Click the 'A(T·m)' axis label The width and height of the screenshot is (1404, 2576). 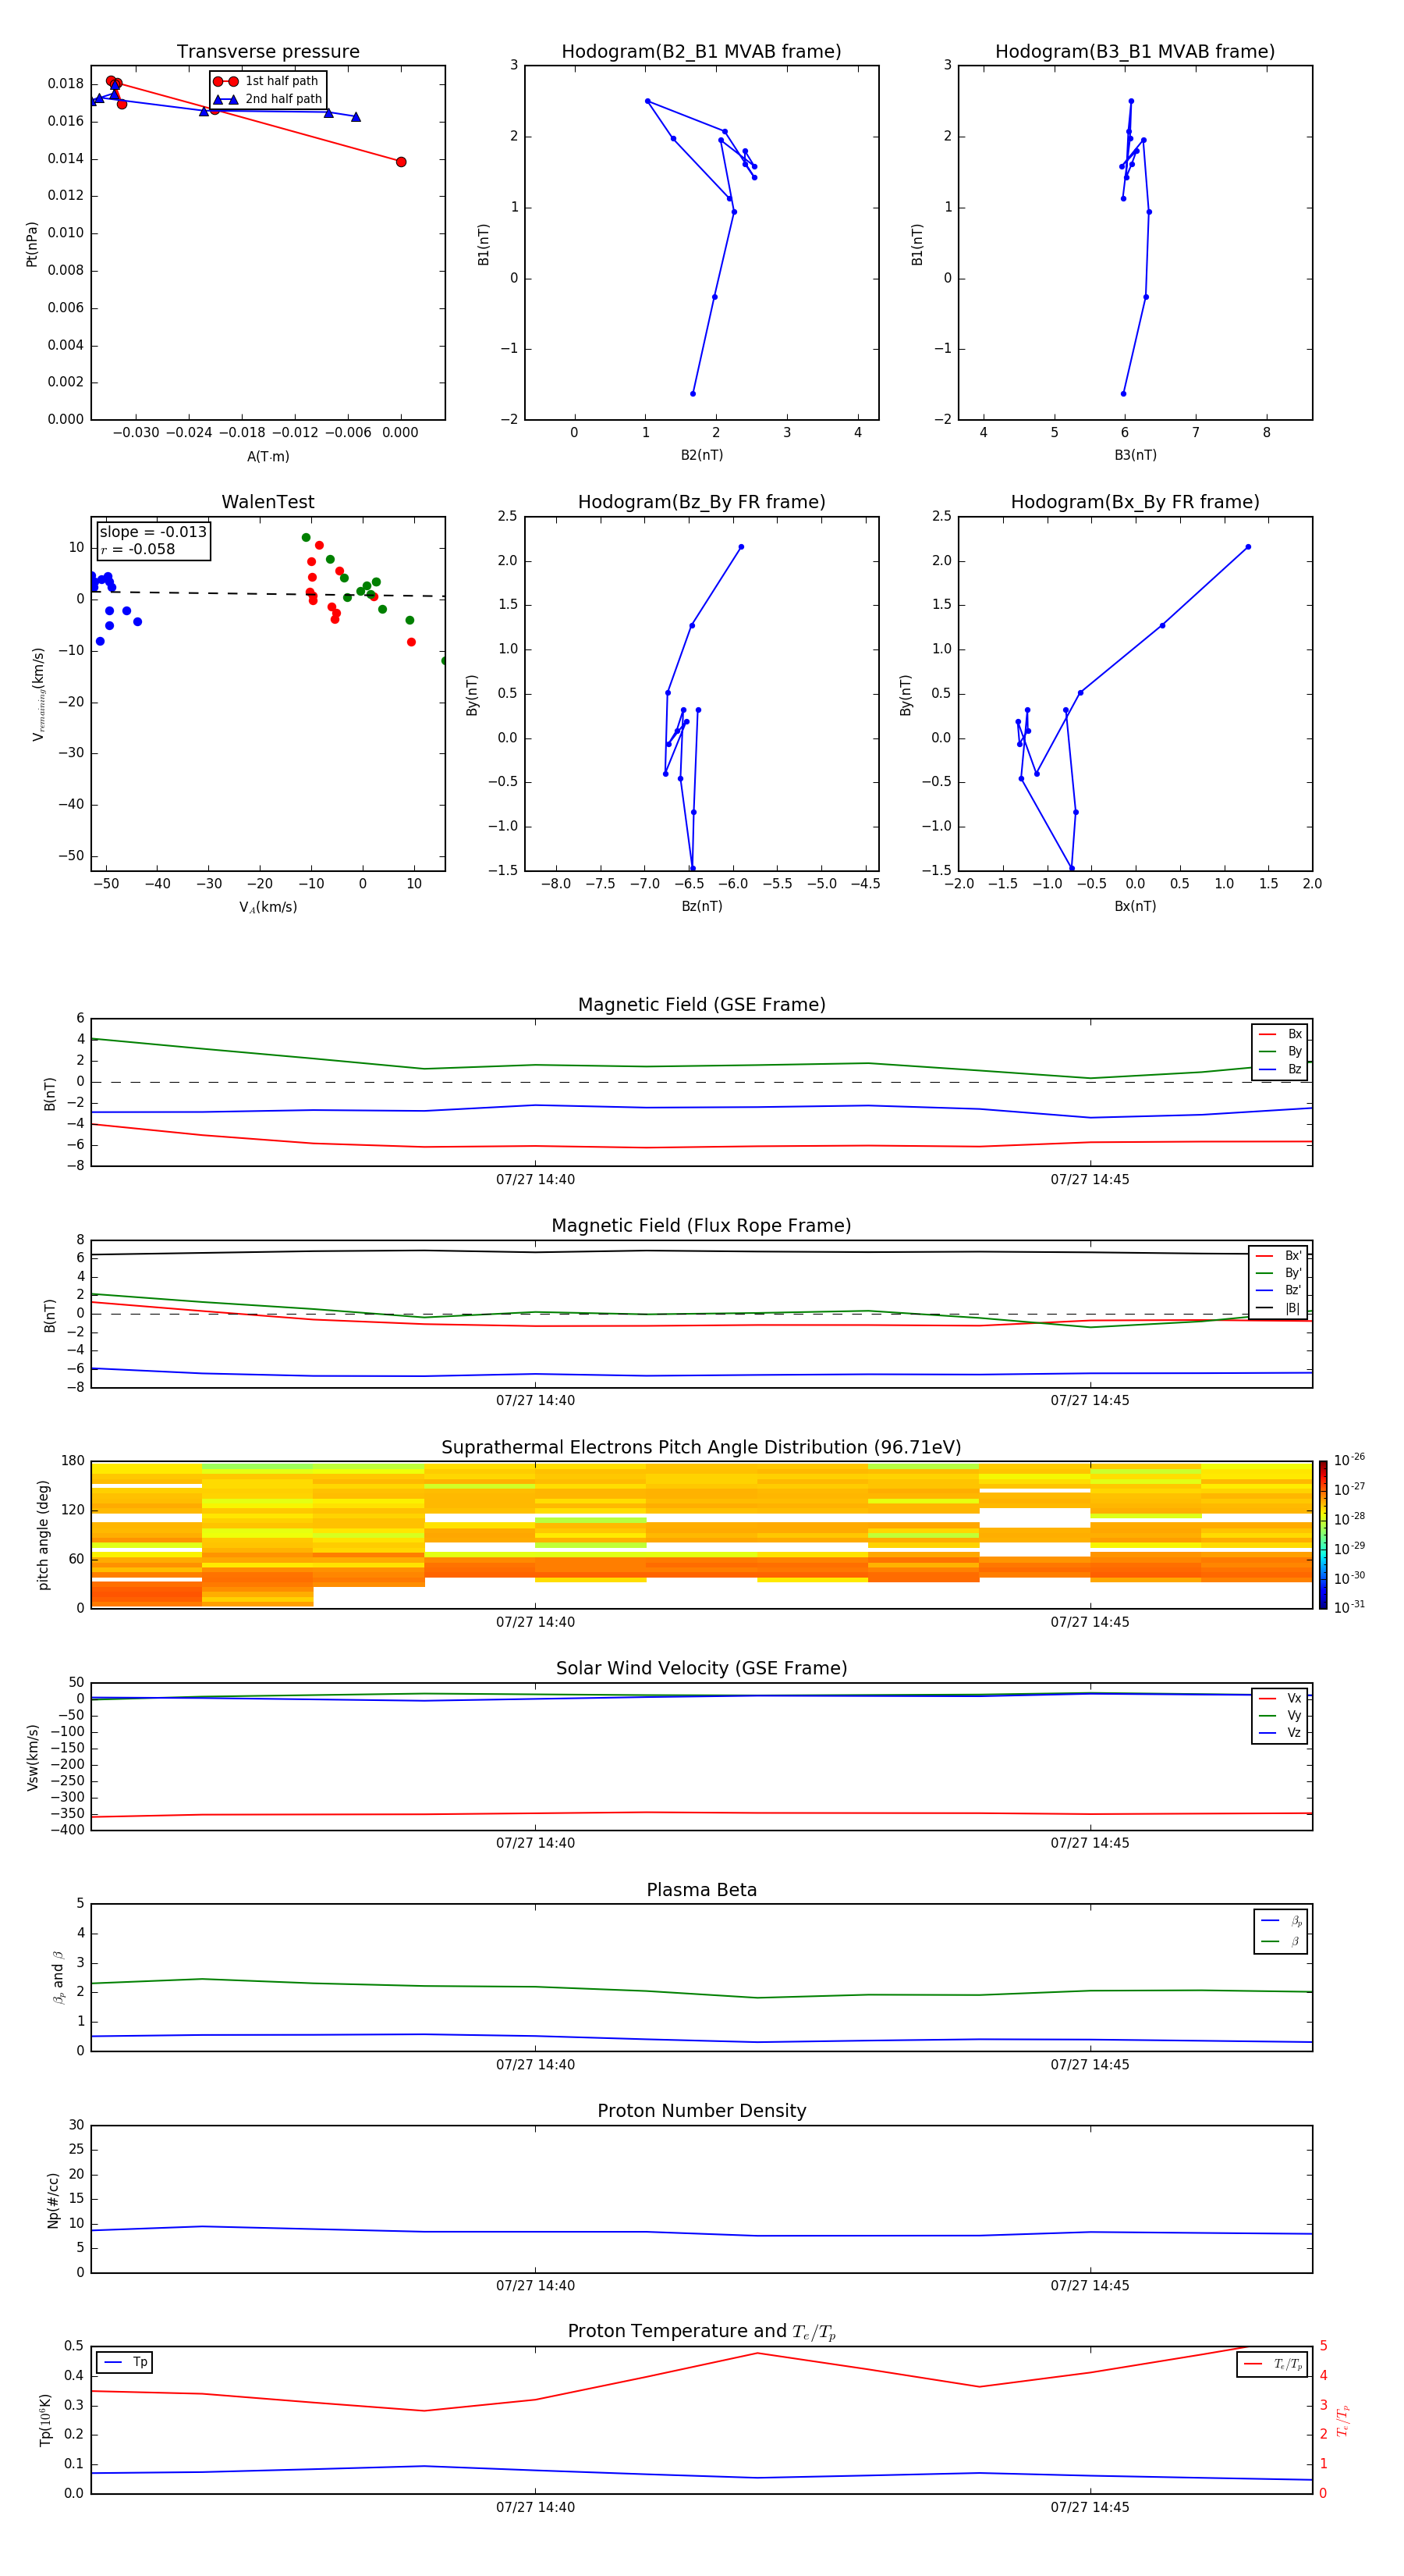pyautogui.click(x=268, y=456)
